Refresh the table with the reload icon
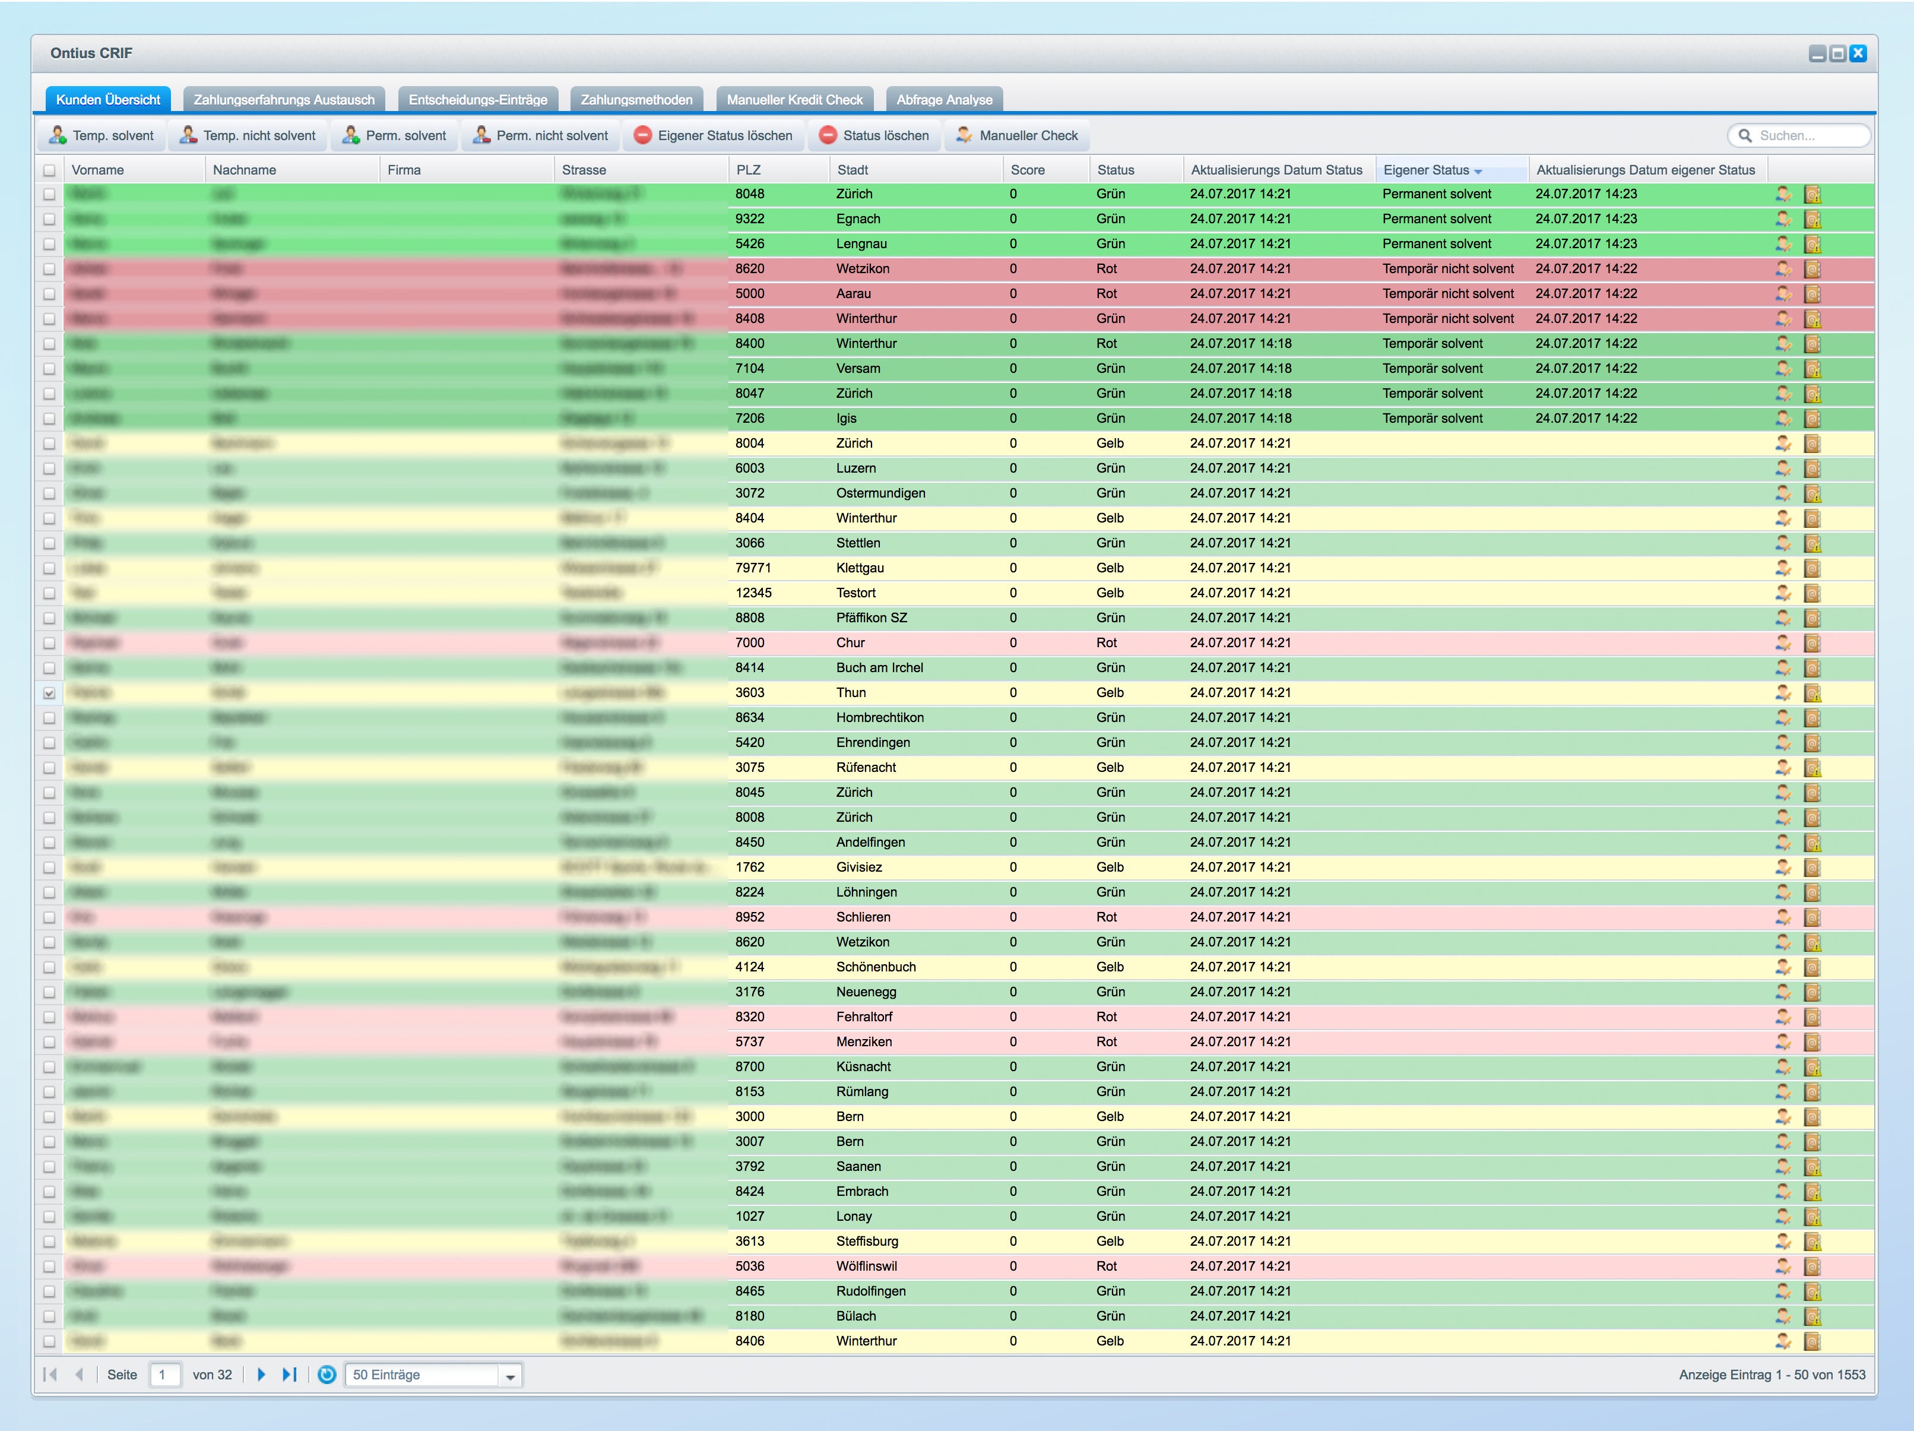 tap(326, 1375)
